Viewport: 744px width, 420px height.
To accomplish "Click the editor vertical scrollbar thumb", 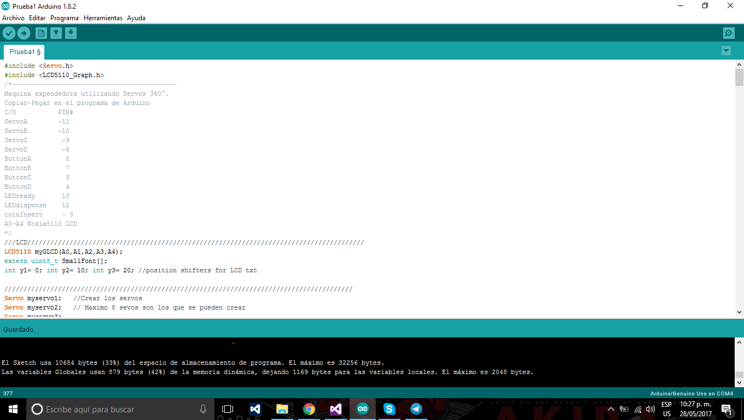I will (x=739, y=78).
